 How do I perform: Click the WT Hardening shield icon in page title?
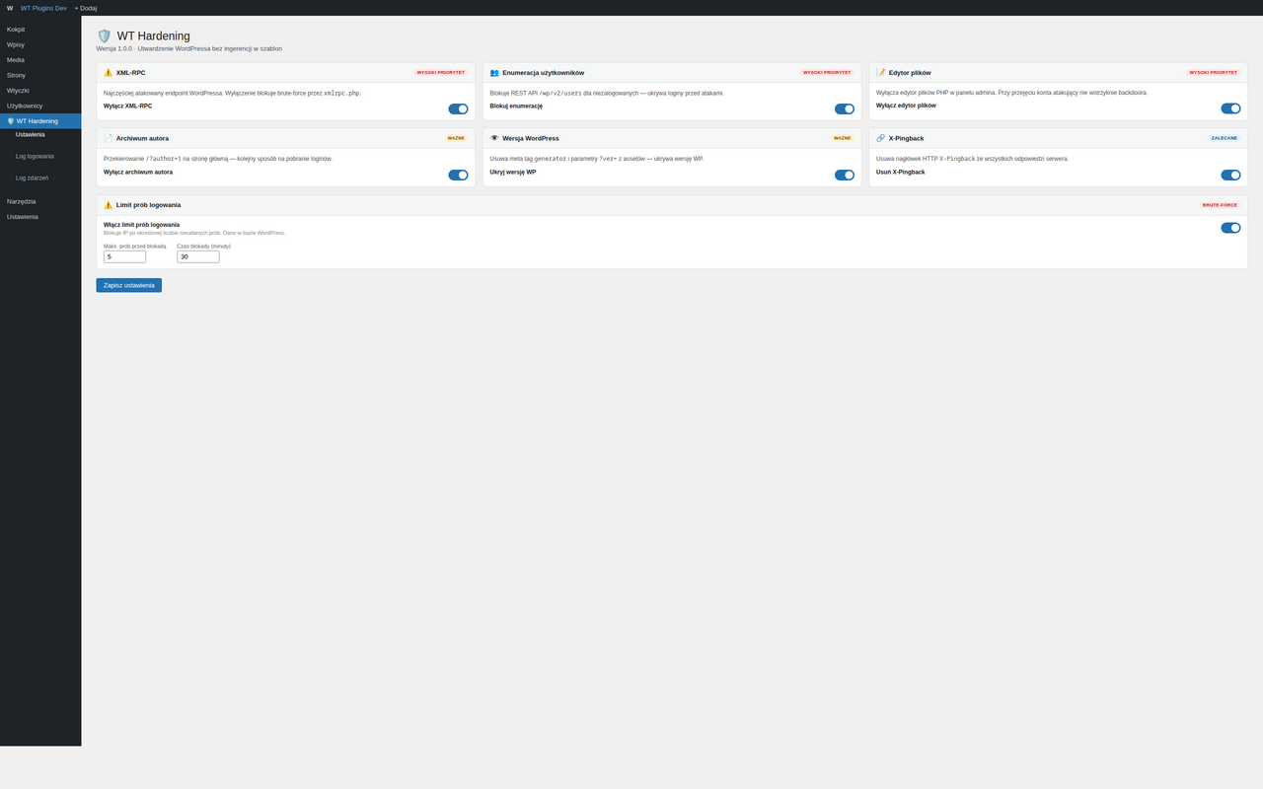[x=104, y=36]
